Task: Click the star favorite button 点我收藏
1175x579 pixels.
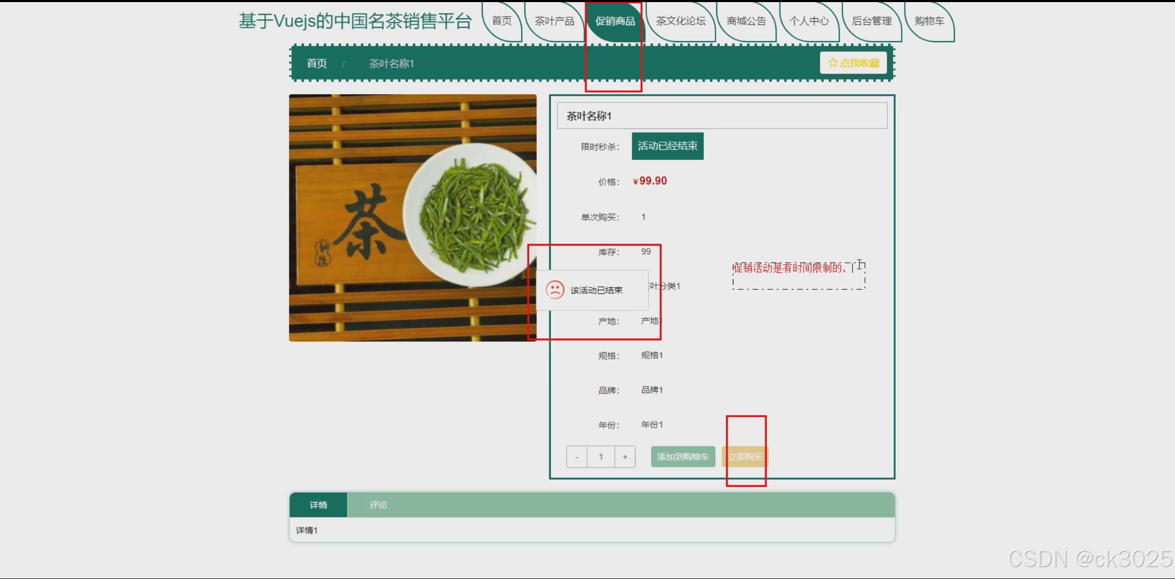Action: tap(853, 63)
